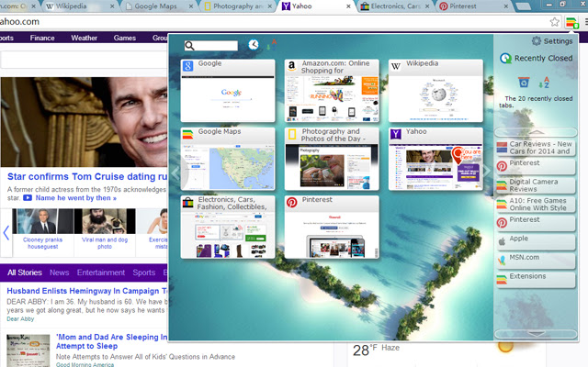Image resolution: width=588 pixels, height=367 pixels.
Task: Open Games in Yahoo navigation bar
Action: tap(125, 38)
